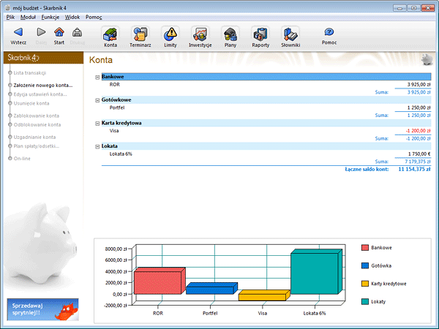This screenshot has height=329, width=439.
Task: Click the red Bankowe legend swatch
Action: (364, 248)
